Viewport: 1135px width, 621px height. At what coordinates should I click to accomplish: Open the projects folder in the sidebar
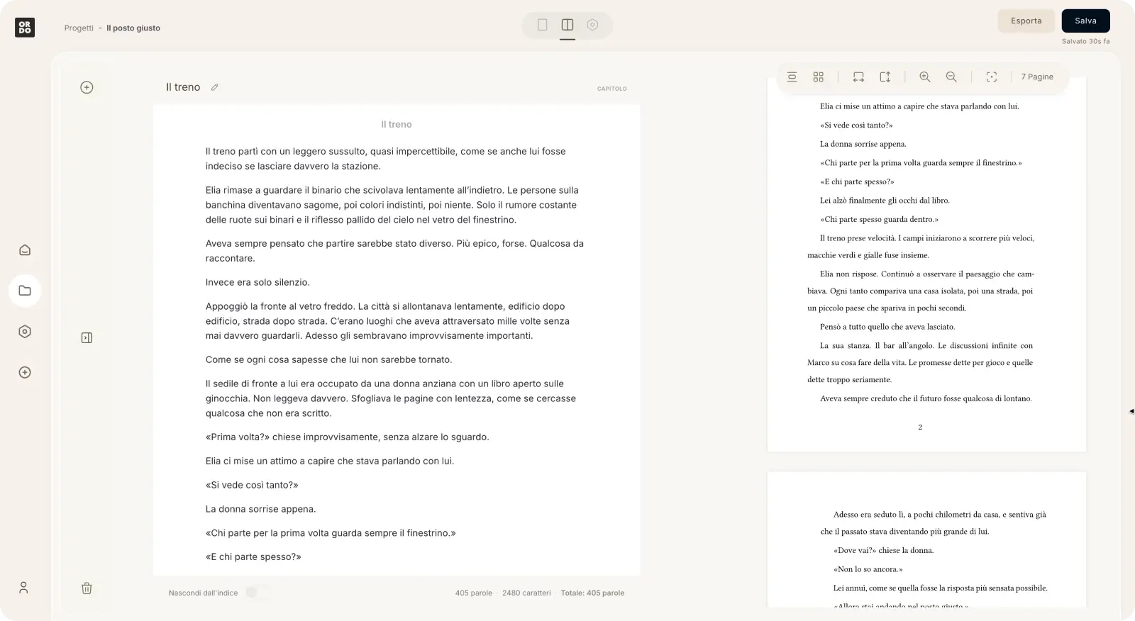25,291
